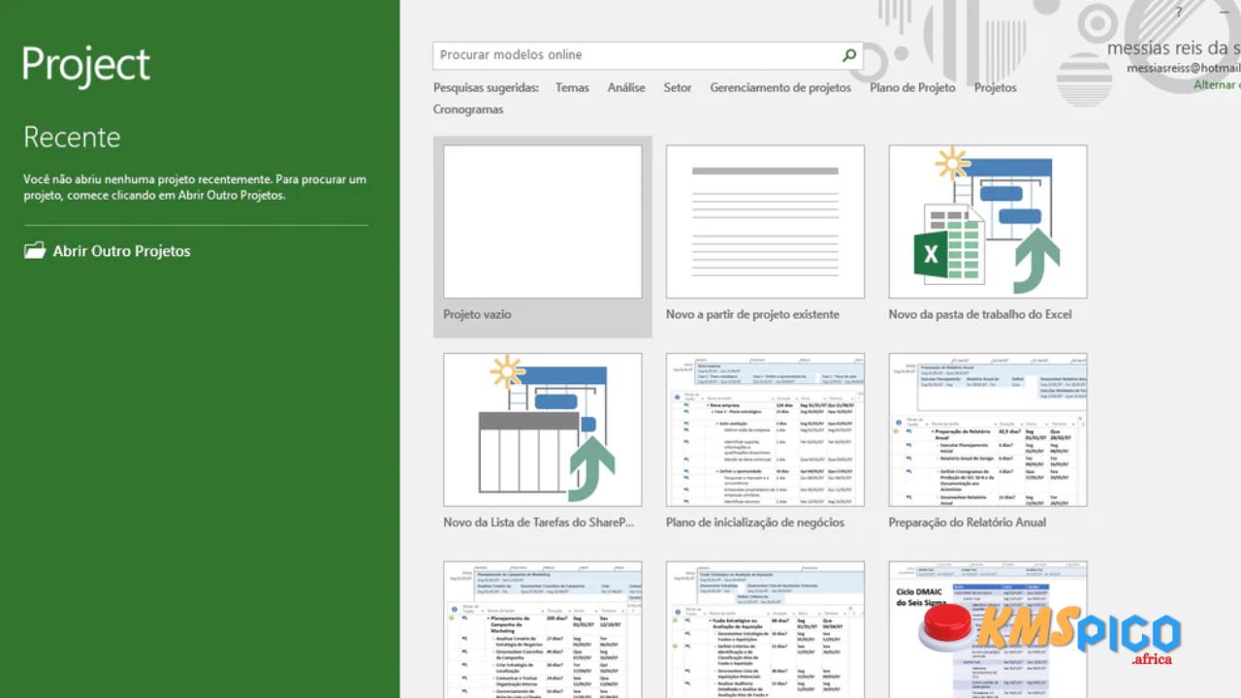Open Novo da Lista de Tarefas do SharePoint thumbnail
Image resolution: width=1241 pixels, height=698 pixels.
tap(543, 429)
